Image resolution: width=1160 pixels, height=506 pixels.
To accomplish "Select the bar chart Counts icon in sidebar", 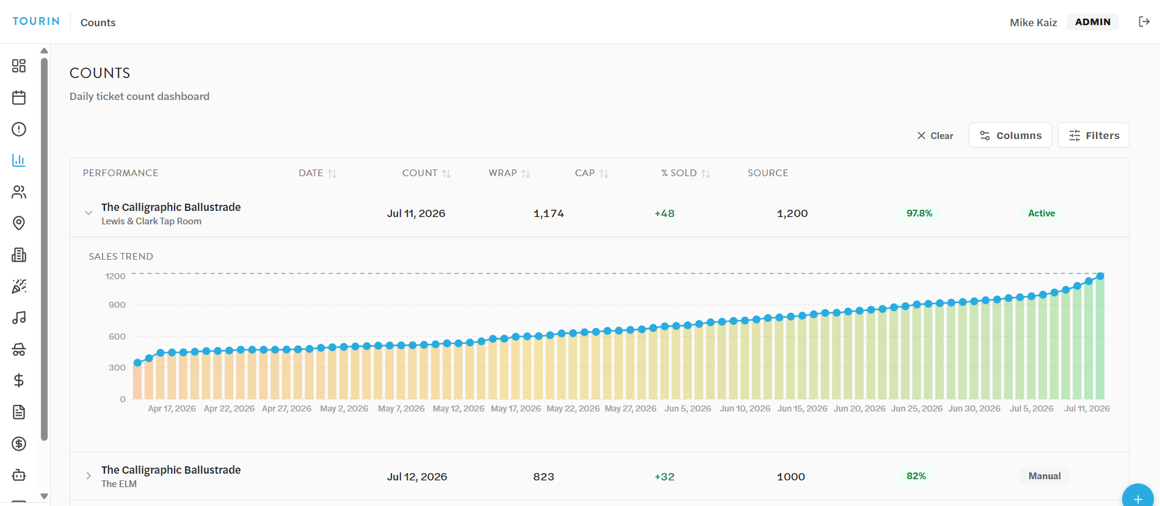I will coord(19,160).
